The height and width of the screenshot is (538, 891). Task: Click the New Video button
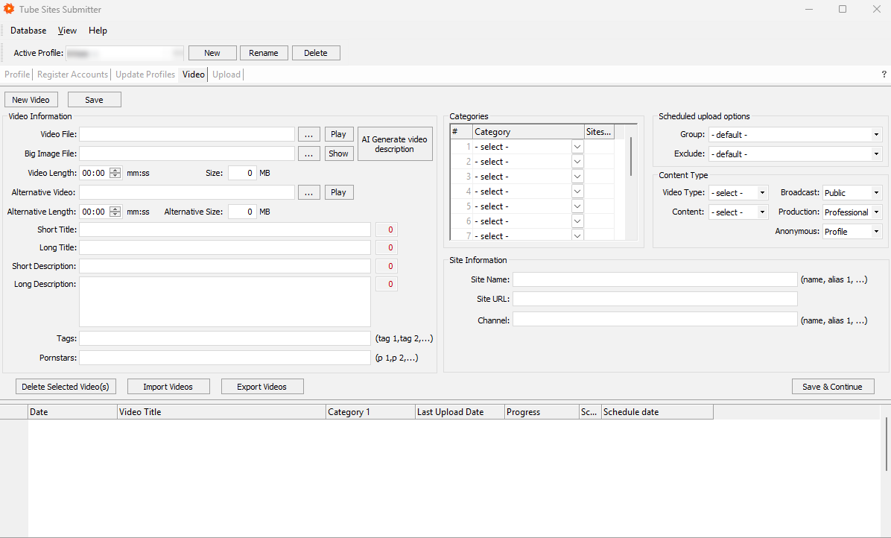[31, 99]
